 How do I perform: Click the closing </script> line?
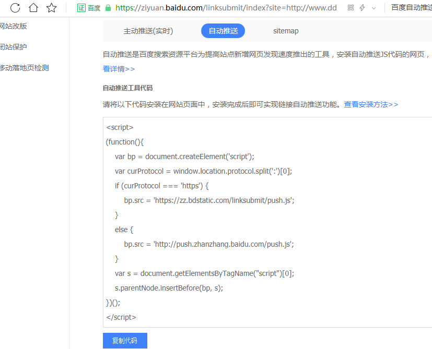[121, 317]
